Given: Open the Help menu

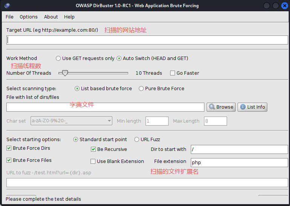Looking at the screenshot, I should (69, 17).
